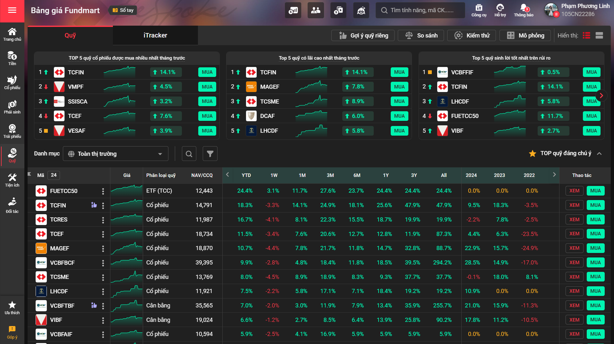The width and height of the screenshot is (614, 344).
Task: Open three-dot menu for FUETCC50 row
Action: click(103, 191)
